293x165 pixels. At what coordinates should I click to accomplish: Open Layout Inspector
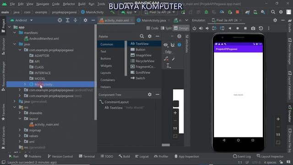270,156
